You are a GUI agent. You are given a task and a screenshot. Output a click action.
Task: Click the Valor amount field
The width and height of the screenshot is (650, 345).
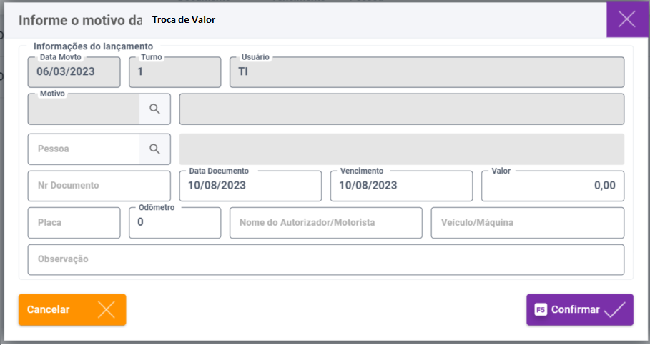[x=552, y=186]
